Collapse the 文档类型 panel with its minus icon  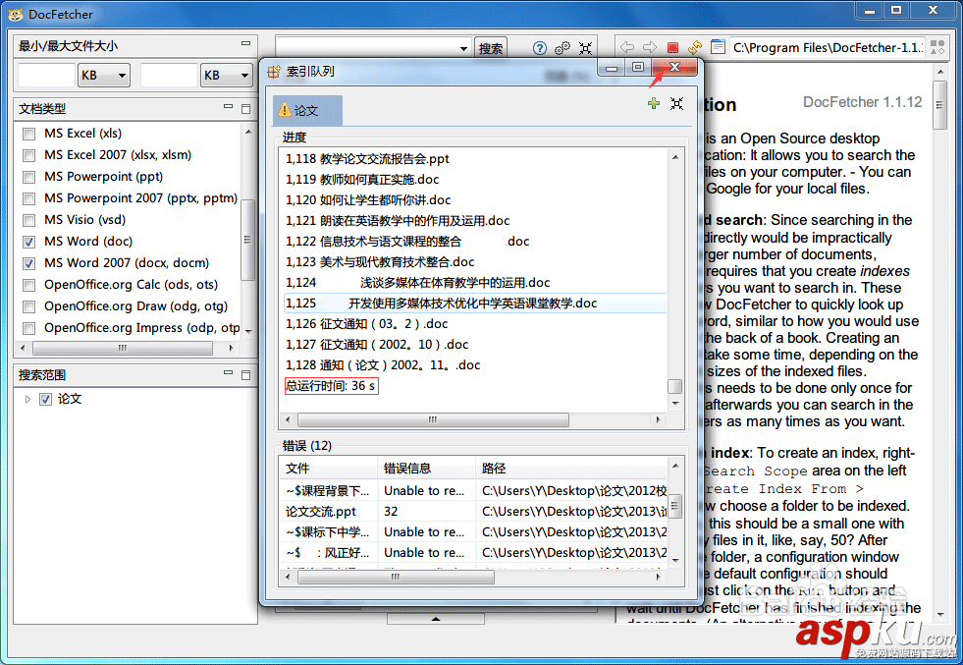click(227, 108)
